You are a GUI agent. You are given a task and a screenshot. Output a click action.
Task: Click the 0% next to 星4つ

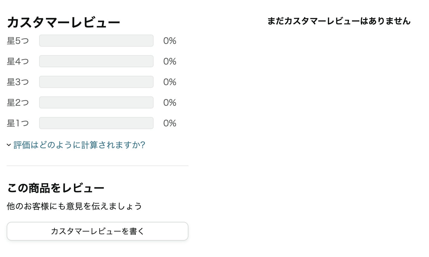[170, 61]
